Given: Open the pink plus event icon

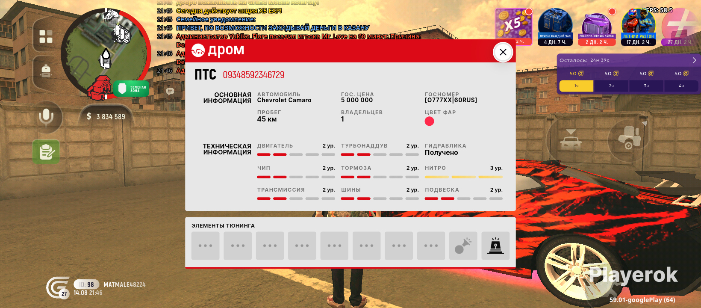Looking at the screenshot, I should pyautogui.click(x=680, y=27).
